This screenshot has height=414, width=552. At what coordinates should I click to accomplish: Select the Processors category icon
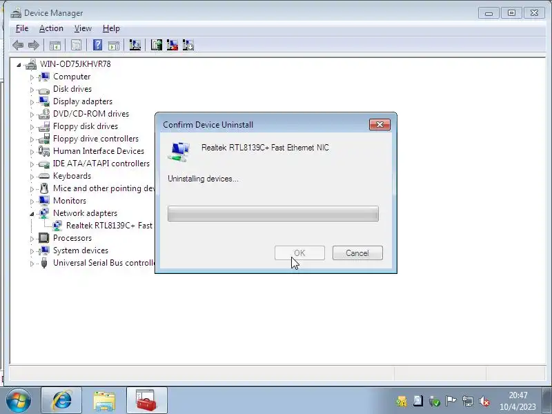[x=44, y=238]
